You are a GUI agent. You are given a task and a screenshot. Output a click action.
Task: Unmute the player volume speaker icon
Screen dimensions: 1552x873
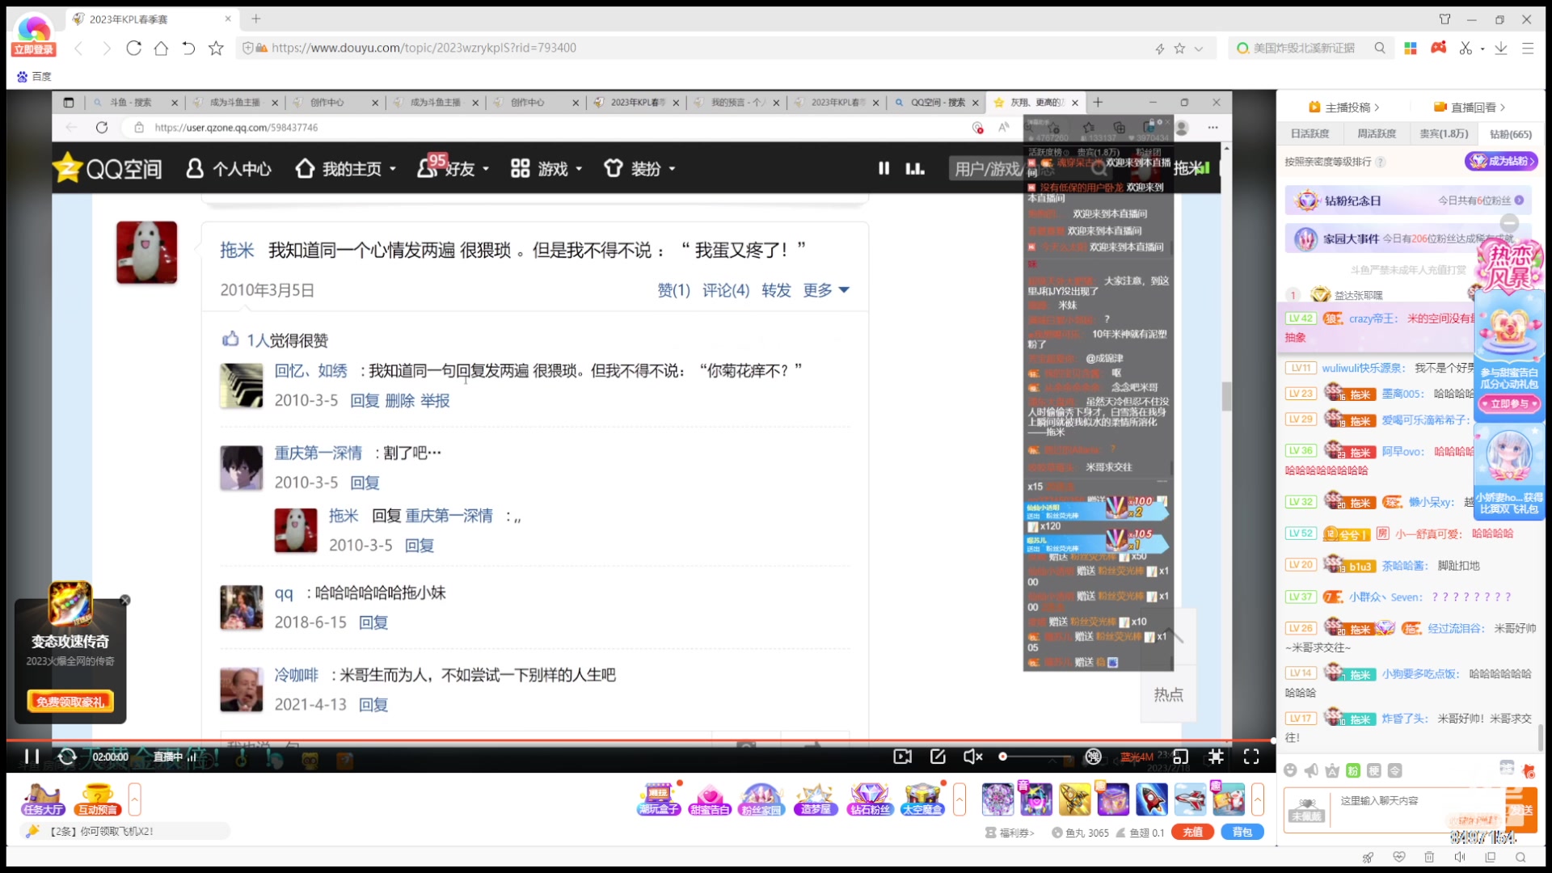click(x=972, y=757)
